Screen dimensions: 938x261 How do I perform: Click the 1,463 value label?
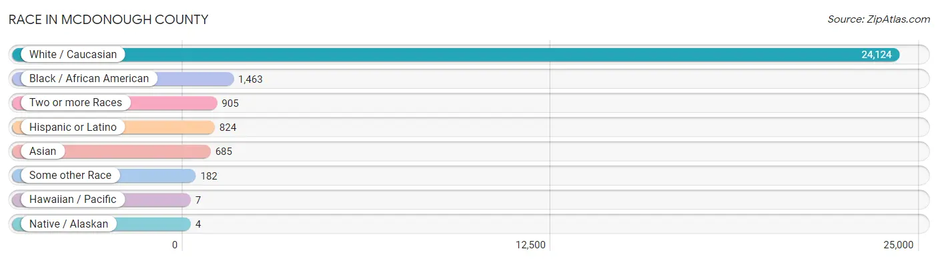coord(250,79)
